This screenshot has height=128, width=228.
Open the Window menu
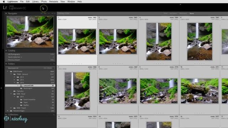71,1
